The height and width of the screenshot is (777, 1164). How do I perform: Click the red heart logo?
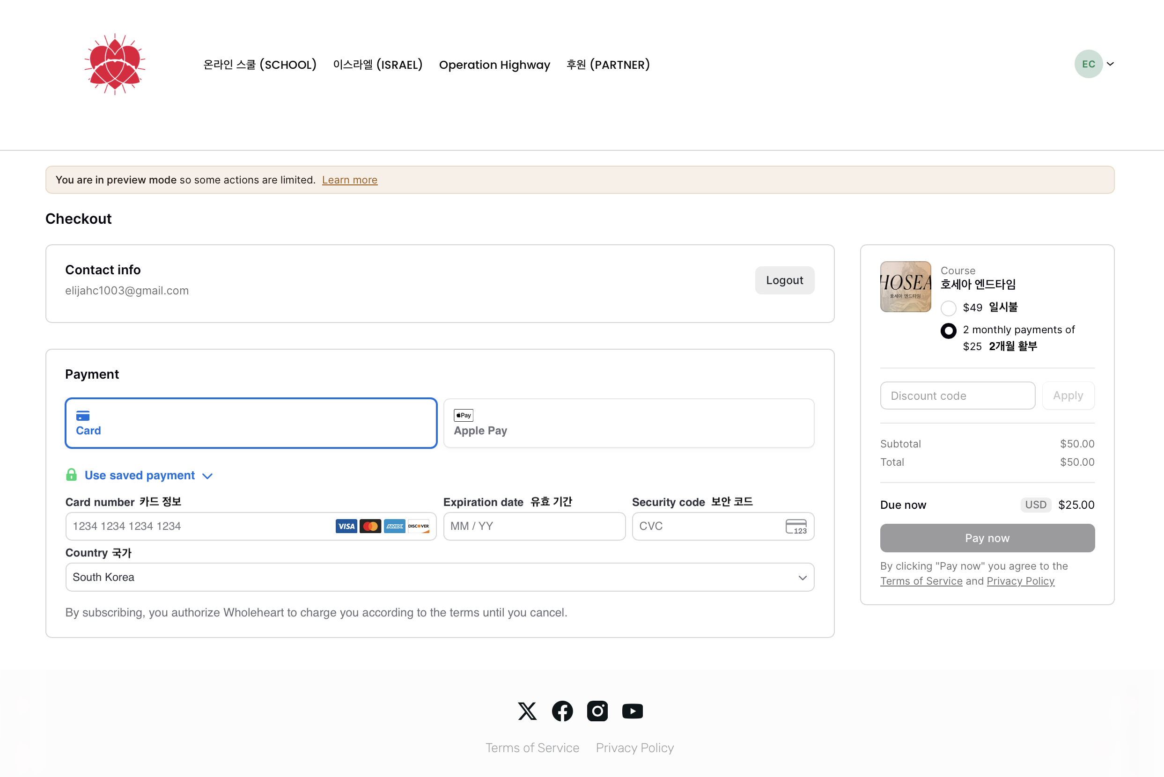(x=115, y=65)
